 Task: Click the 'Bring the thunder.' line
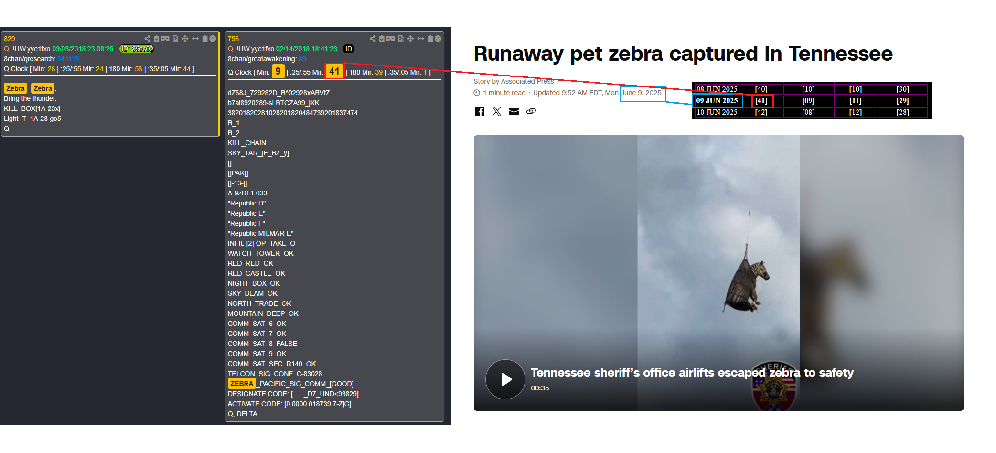click(30, 98)
